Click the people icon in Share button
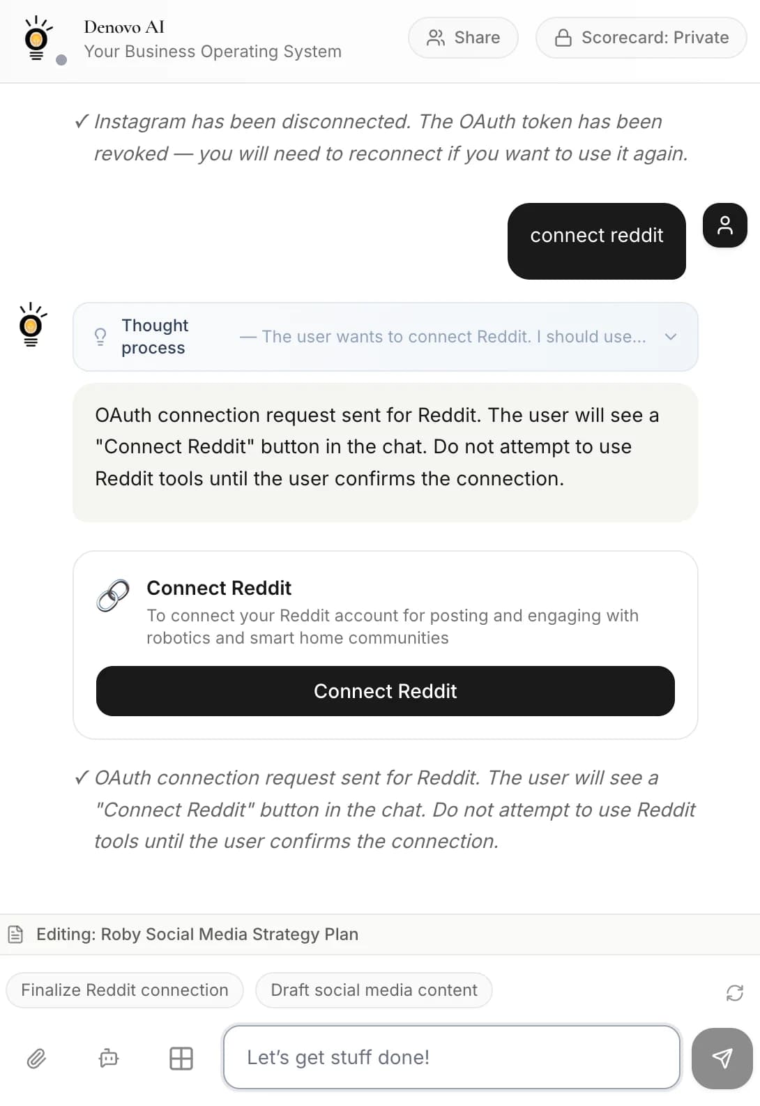The image size is (760, 1106). pyautogui.click(x=437, y=38)
